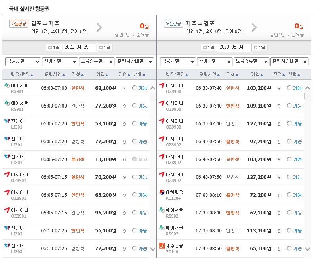
Task: Select OZ8901 96,200원 regular seat radio
Action: pyautogui.click(x=135, y=213)
